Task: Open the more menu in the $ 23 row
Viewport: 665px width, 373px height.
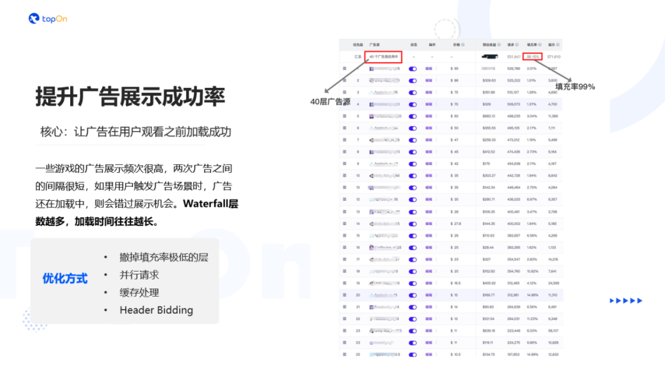Action: pos(436,259)
